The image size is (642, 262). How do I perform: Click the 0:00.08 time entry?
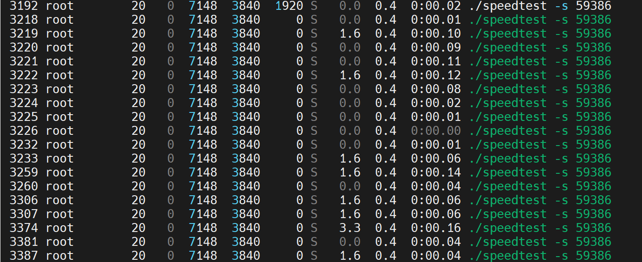point(435,89)
